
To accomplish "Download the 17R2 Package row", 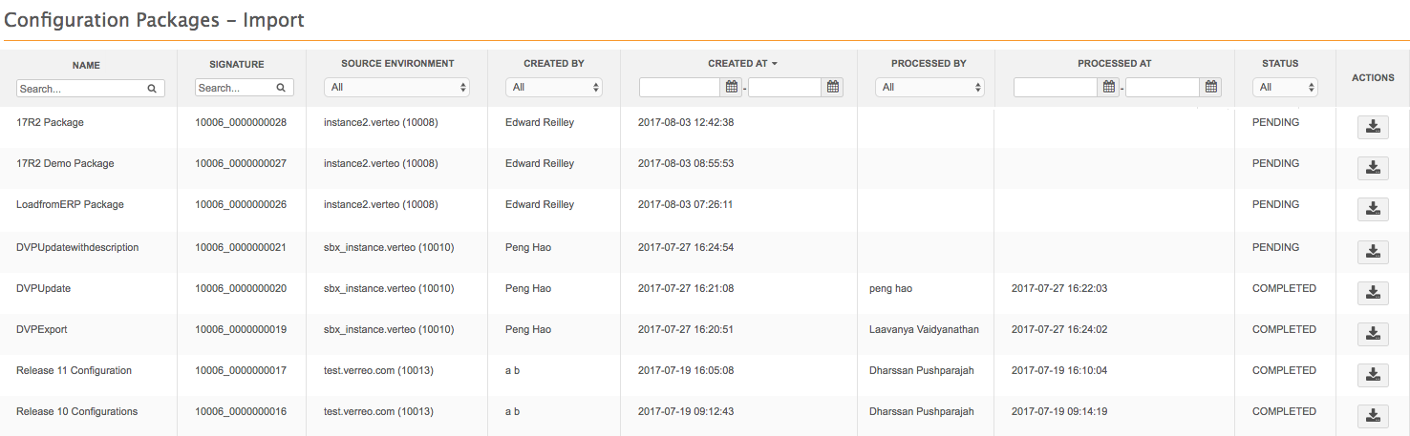I will pos(1373,127).
